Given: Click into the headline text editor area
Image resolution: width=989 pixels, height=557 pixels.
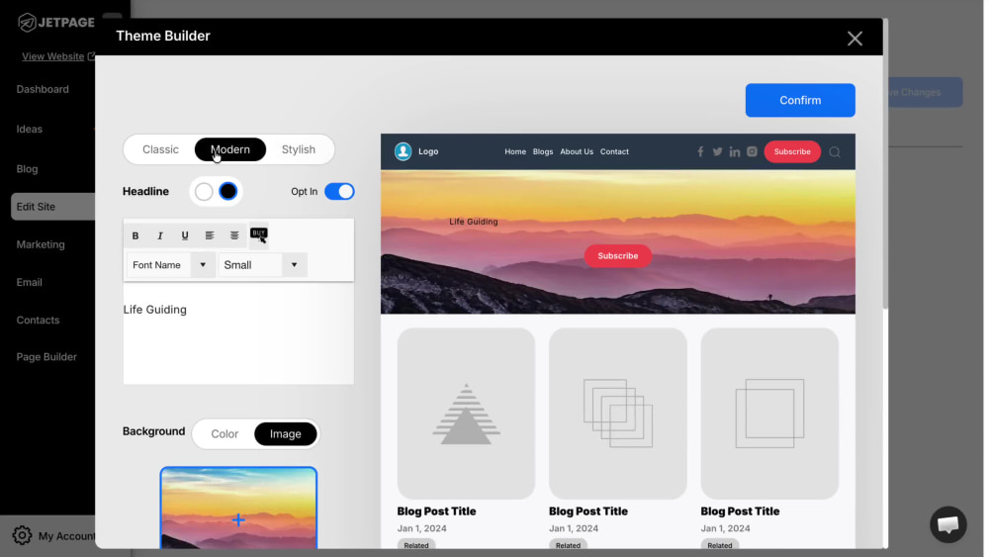Looking at the screenshot, I should [238, 333].
